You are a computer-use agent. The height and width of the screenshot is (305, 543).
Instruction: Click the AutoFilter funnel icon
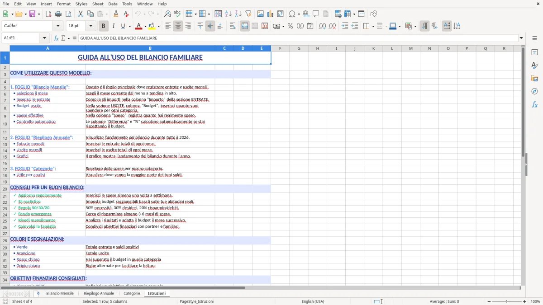[x=248, y=14]
